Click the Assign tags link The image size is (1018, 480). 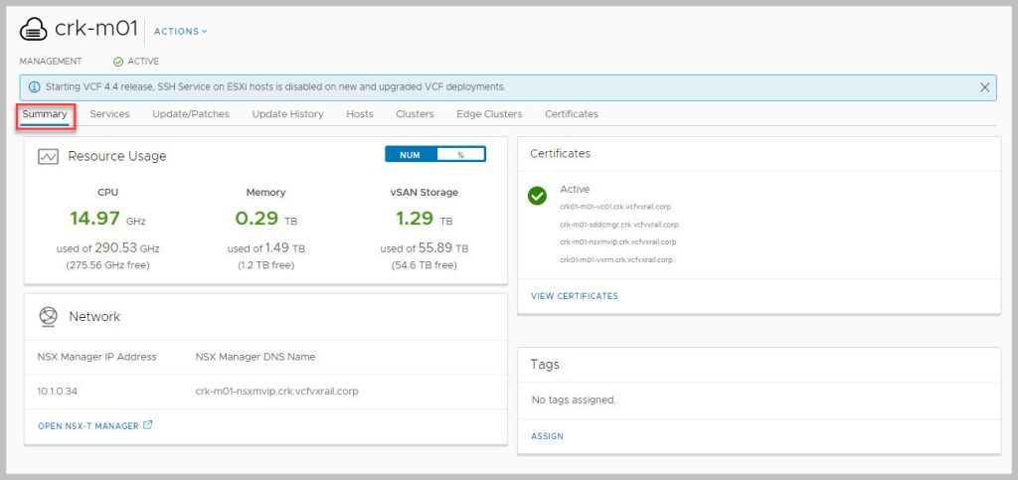[547, 436]
